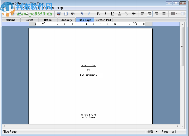Screen dimensions: 189x136
Task: Open the color swatch dropdown arrow
Action: pos(176,14)
